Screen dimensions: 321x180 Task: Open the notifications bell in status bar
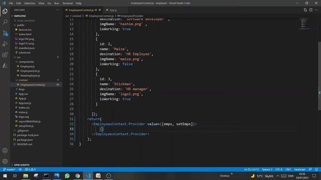click(x=316, y=169)
